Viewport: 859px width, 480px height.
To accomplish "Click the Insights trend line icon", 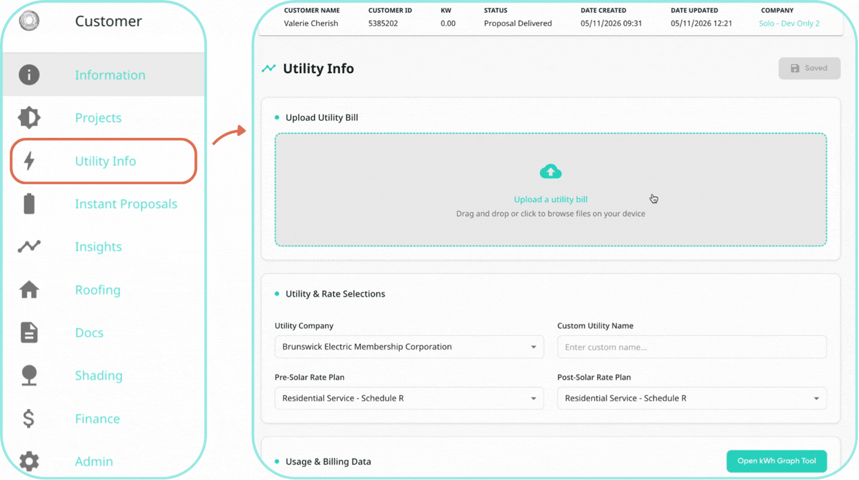I will (29, 246).
